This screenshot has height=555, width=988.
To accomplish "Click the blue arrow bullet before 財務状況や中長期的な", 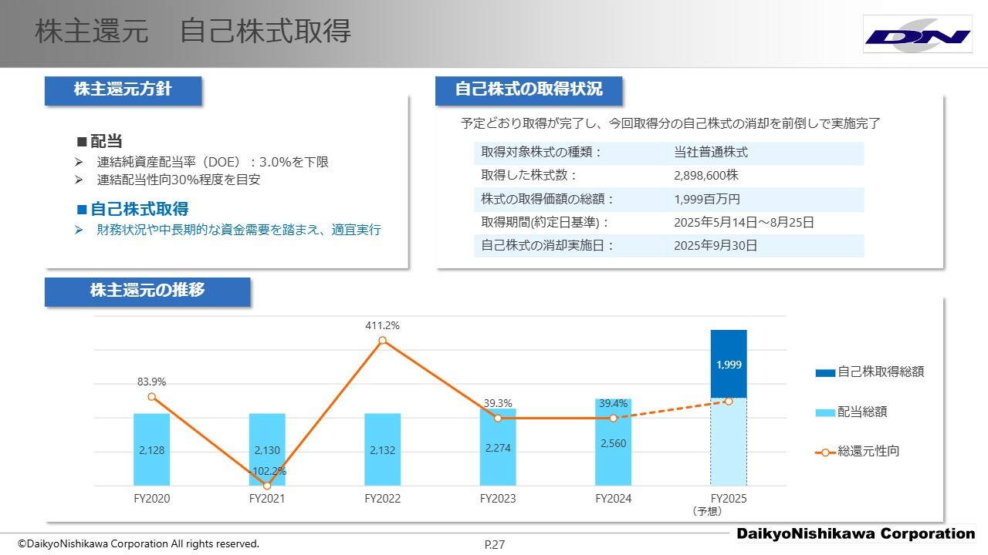I will click(79, 230).
